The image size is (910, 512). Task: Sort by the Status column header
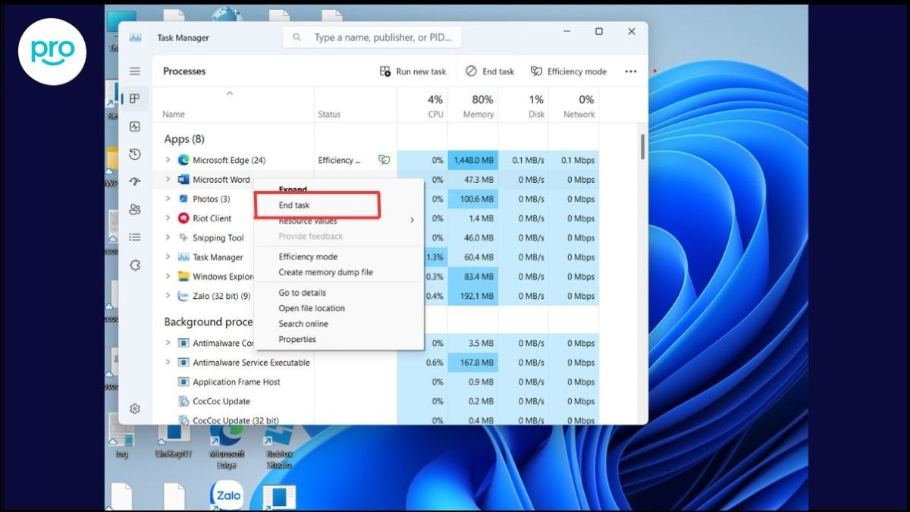356,105
